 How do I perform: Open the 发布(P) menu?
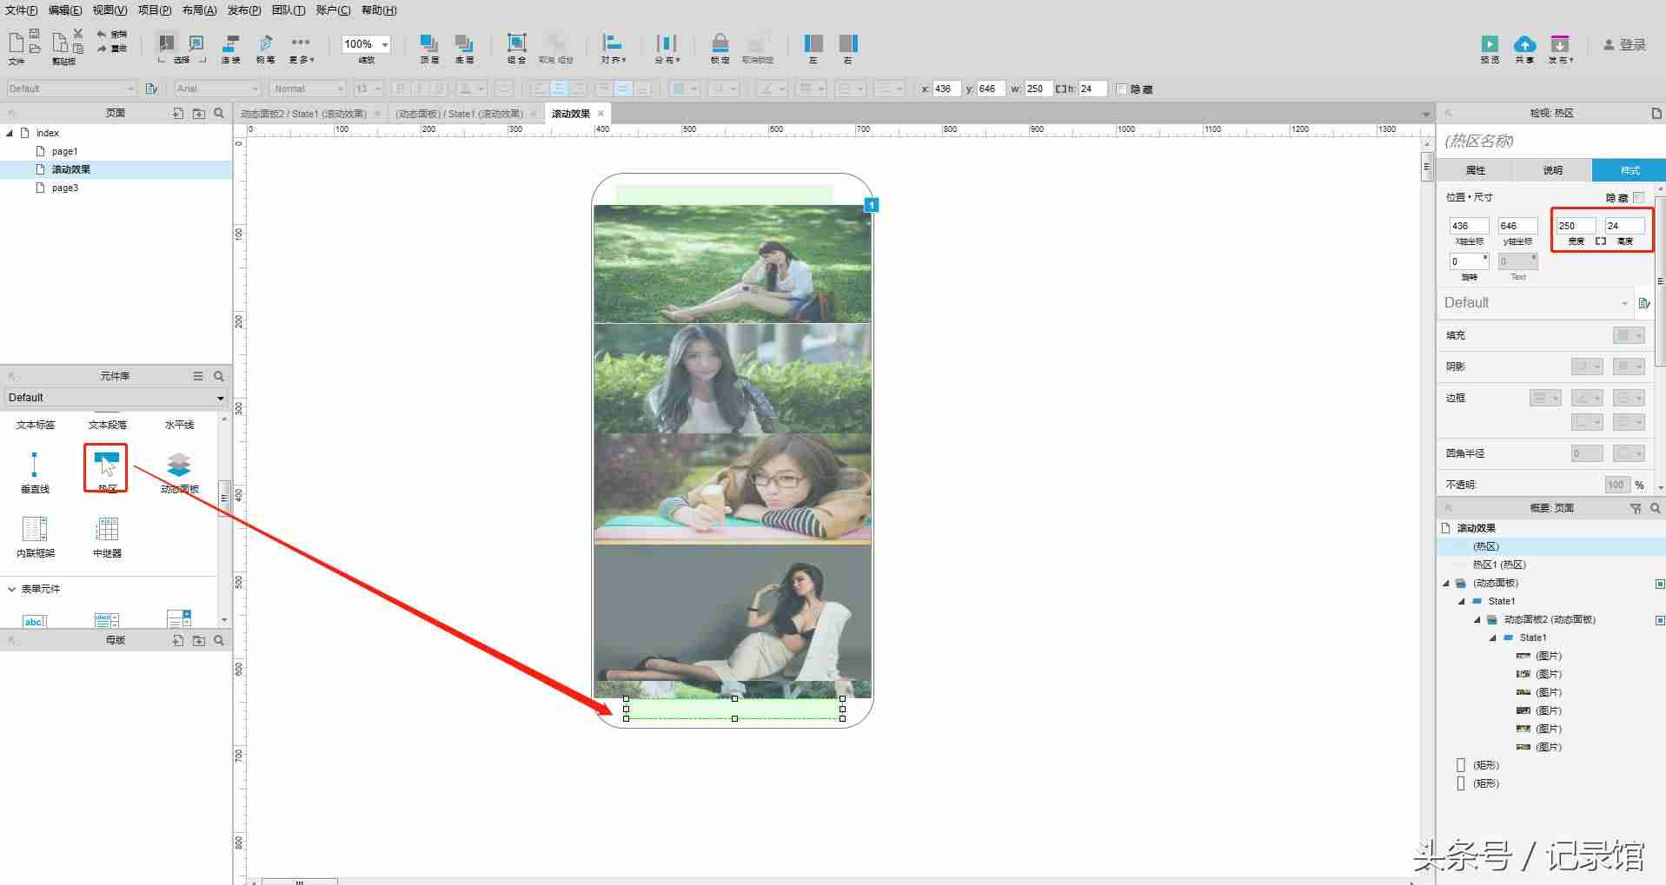(243, 10)
